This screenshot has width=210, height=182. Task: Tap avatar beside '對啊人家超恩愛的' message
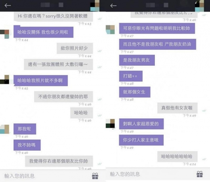110,123
